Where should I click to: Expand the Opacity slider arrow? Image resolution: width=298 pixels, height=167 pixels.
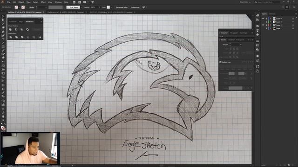coord(99,7)
